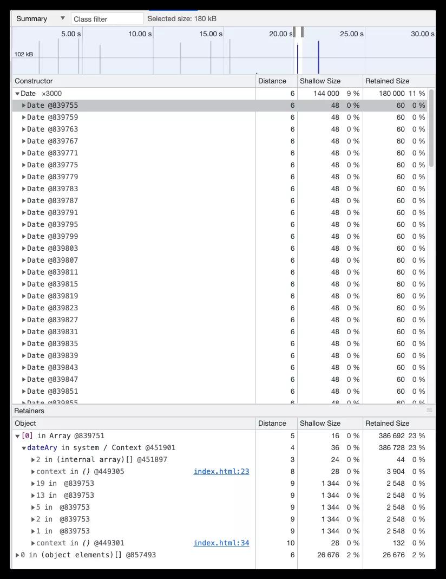Expand the 13 in @839753 retainer

[33, 496]
